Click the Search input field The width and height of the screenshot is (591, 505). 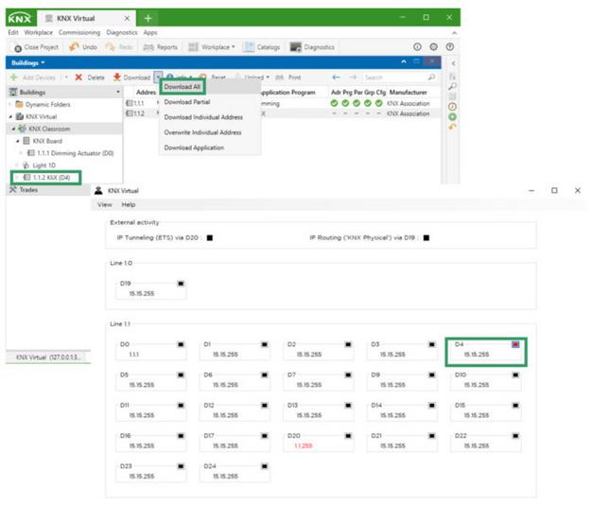(x=392, y=77)
